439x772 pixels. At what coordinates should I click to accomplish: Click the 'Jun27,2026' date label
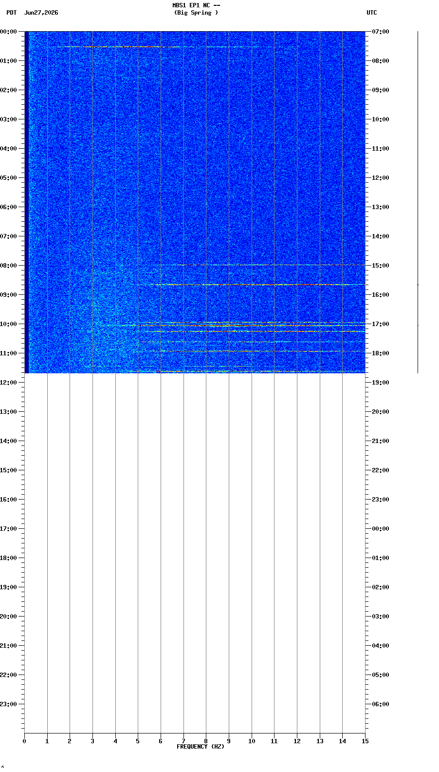(41, 13)
